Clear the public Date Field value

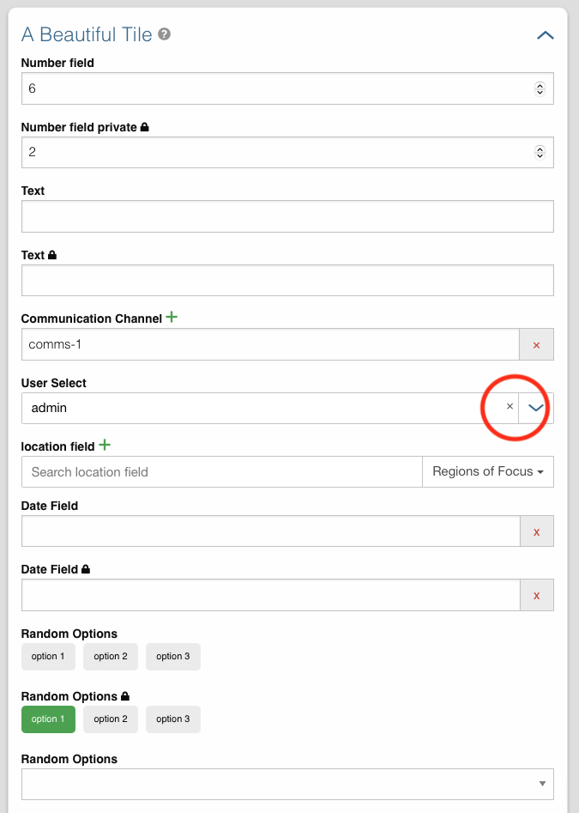pyautogui.click(x=536, y=531)
